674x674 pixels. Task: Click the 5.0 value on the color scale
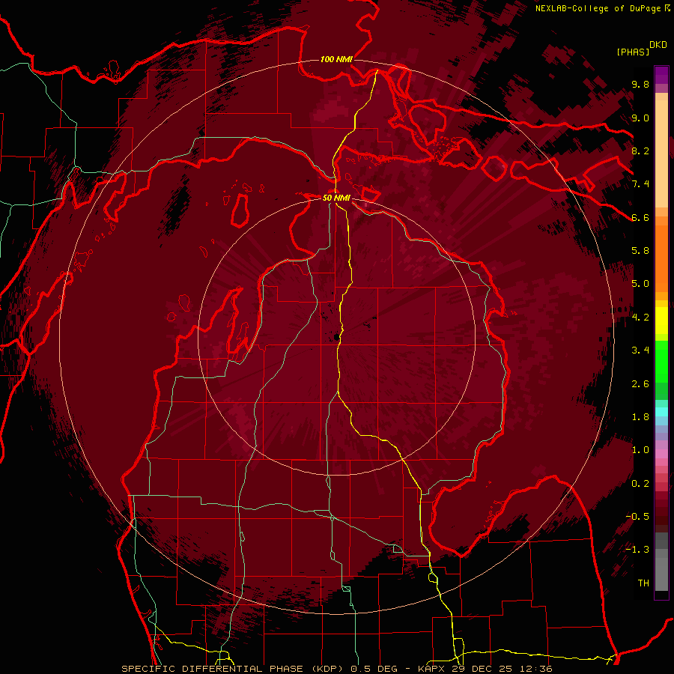(640, 284)
